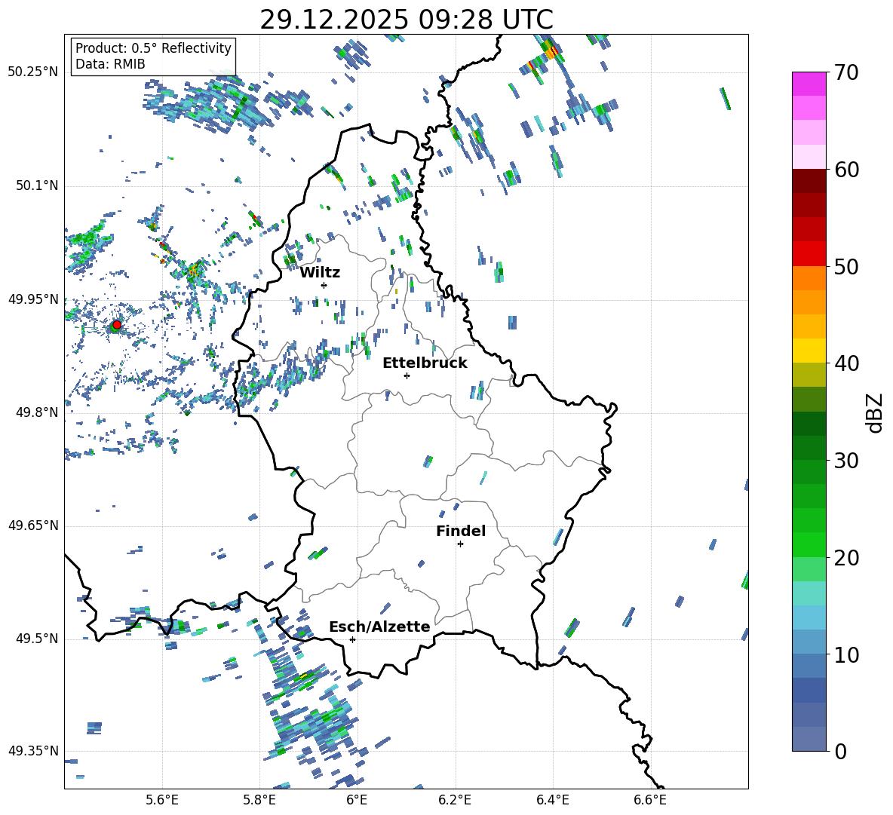893x815 pixels.
Task: Click the Findel station cross marker
Action: (460, 544)
